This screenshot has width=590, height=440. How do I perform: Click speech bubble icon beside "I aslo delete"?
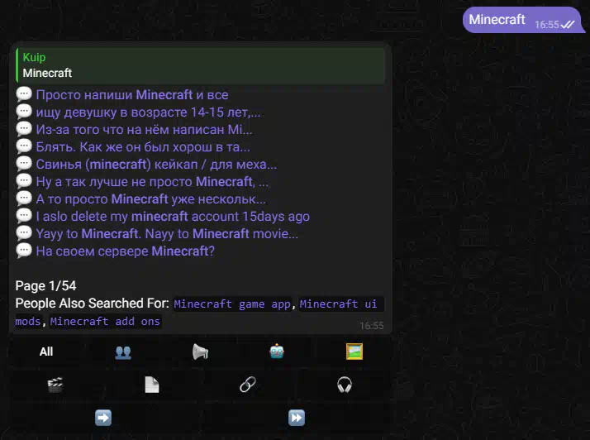pyautogui.click(x=24, y=216)
